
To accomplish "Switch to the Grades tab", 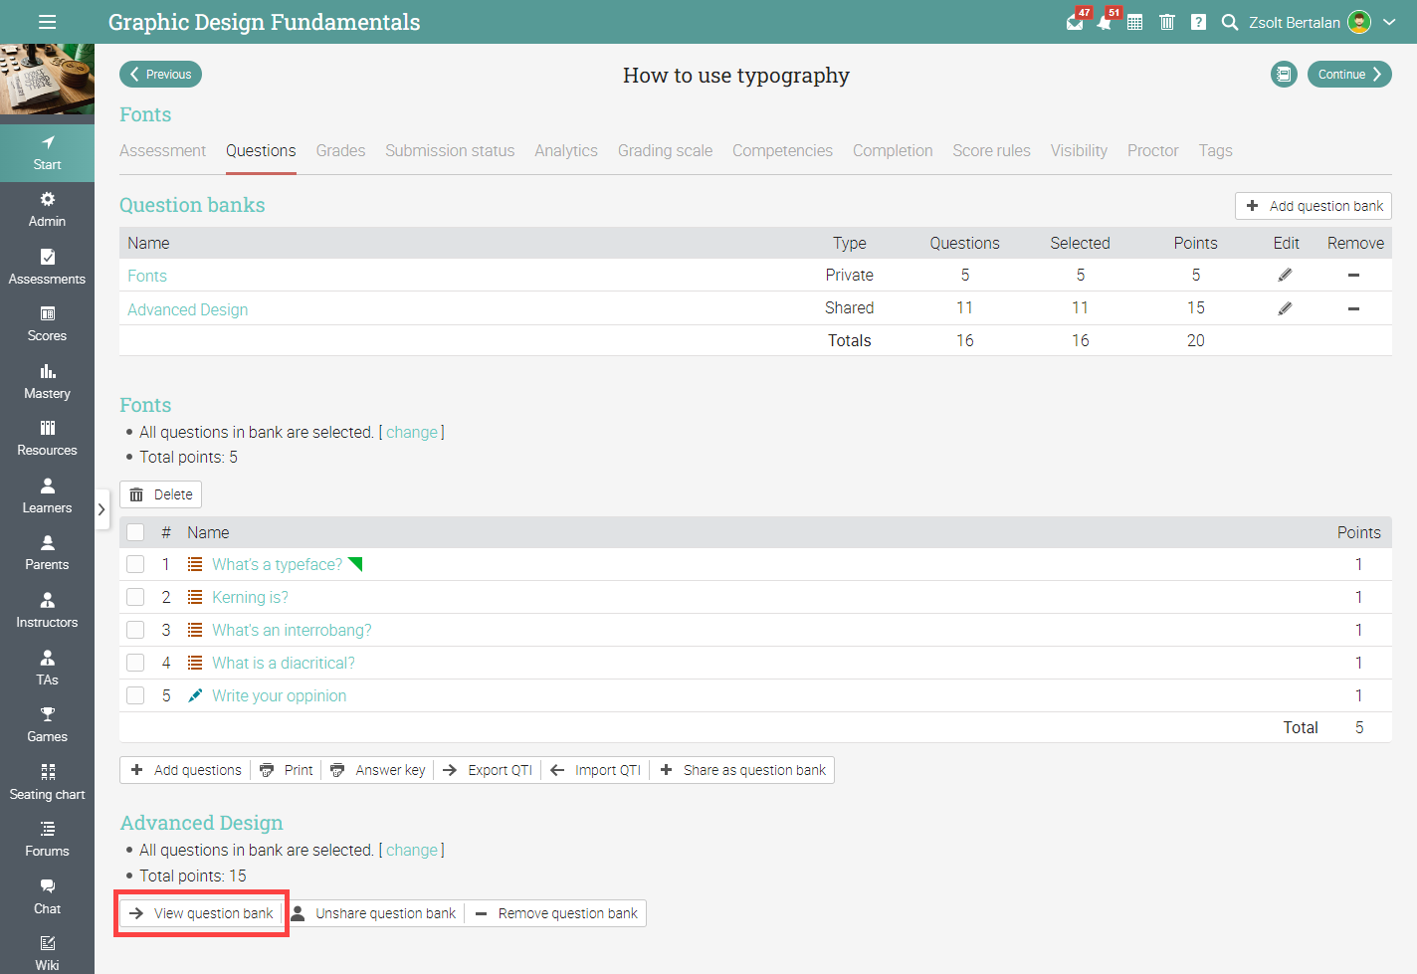I will 340,150.
